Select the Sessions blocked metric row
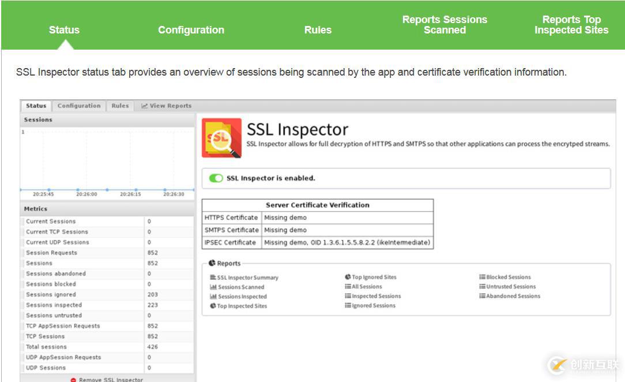 pos(107,284)
